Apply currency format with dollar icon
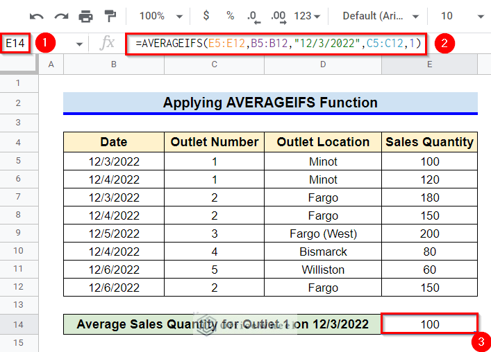The width and height of the screenshot is (491, 352). (206, 16)
